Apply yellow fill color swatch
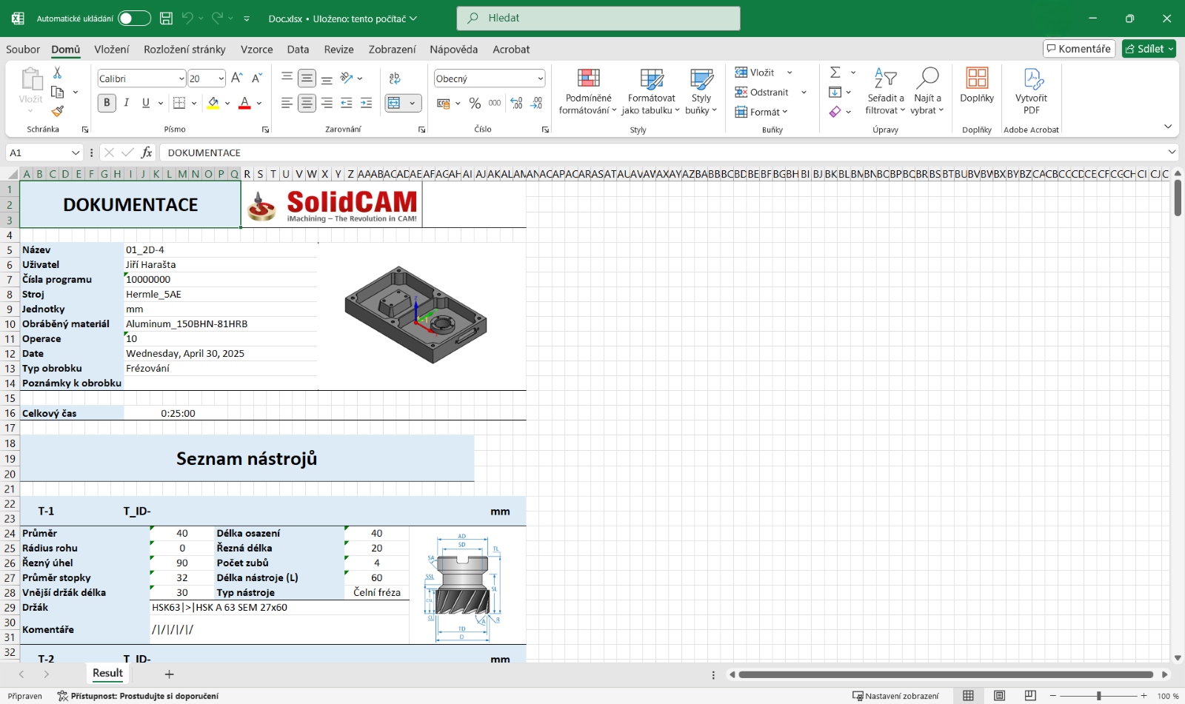Screen dimensions: 1185x704 (213, 103)
